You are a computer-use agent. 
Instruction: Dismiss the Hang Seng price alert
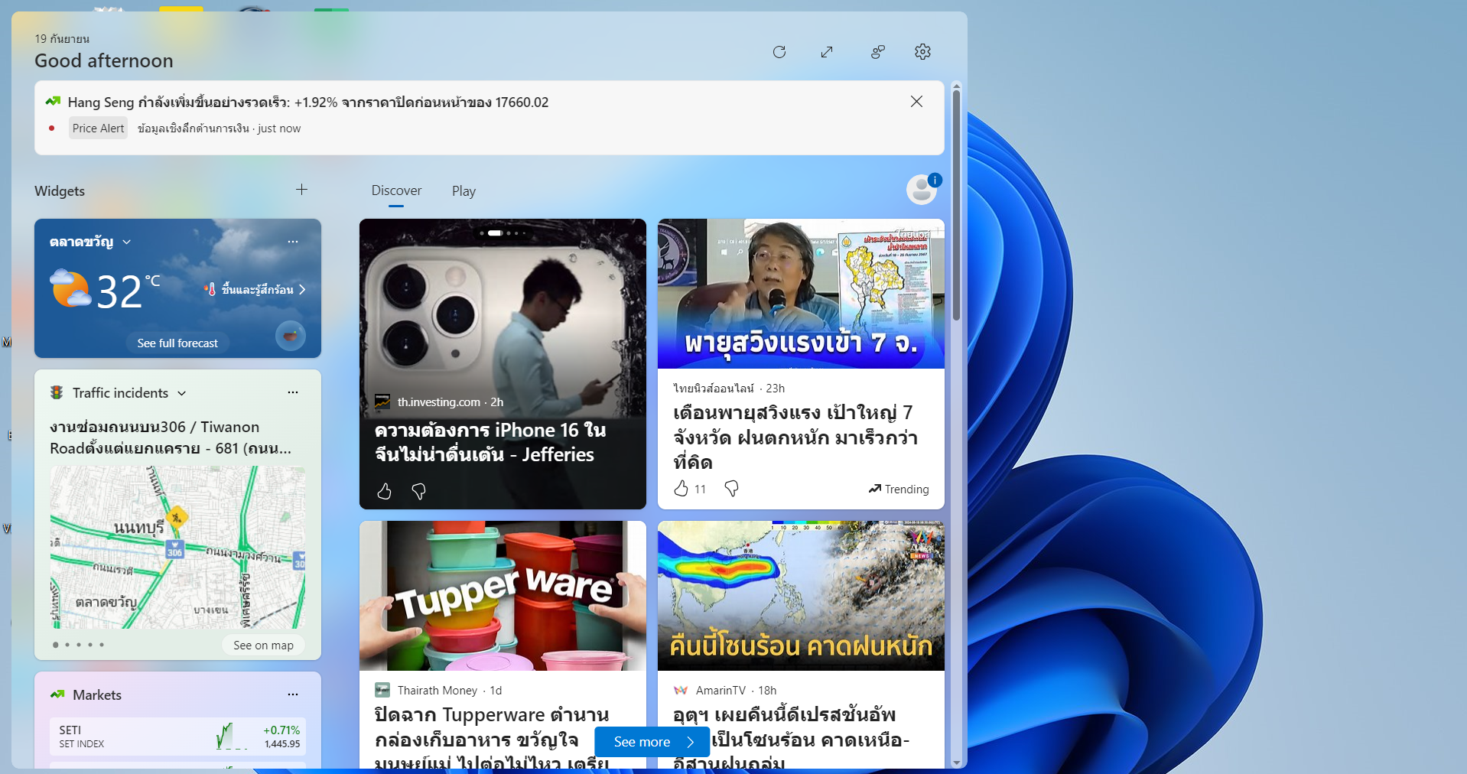click(916, 102)
